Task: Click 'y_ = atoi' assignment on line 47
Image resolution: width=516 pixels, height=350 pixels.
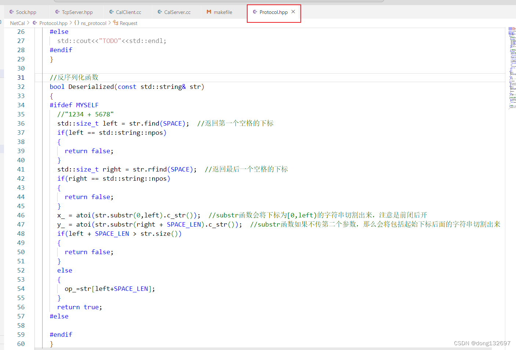Action: (74, 224)
